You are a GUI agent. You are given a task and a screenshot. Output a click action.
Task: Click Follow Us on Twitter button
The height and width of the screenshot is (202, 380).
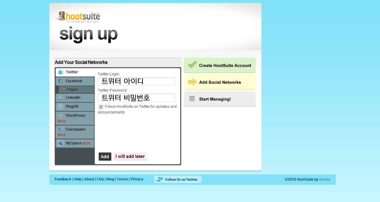point(178,179)
